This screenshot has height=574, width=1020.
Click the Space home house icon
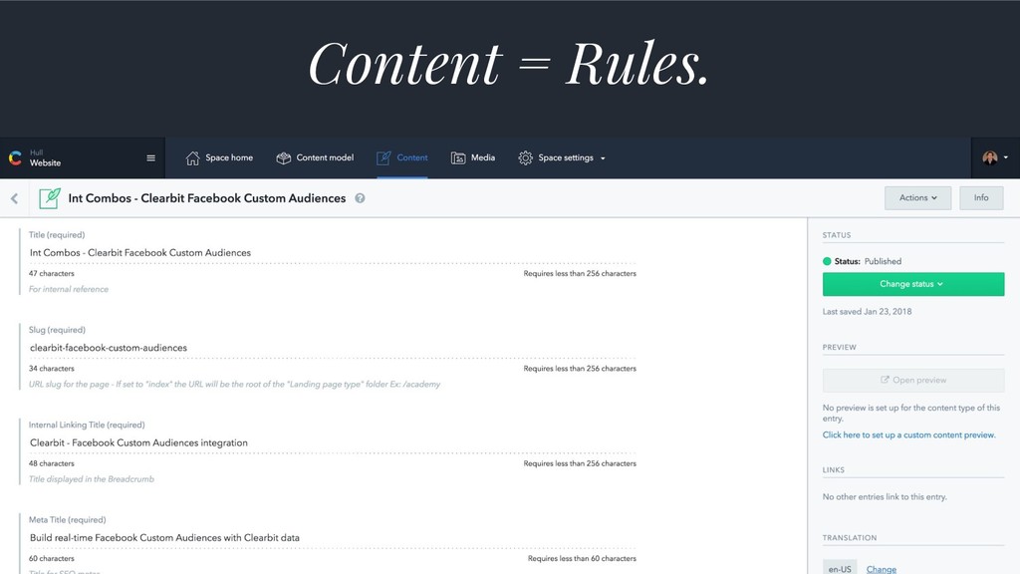click(192, 158)
